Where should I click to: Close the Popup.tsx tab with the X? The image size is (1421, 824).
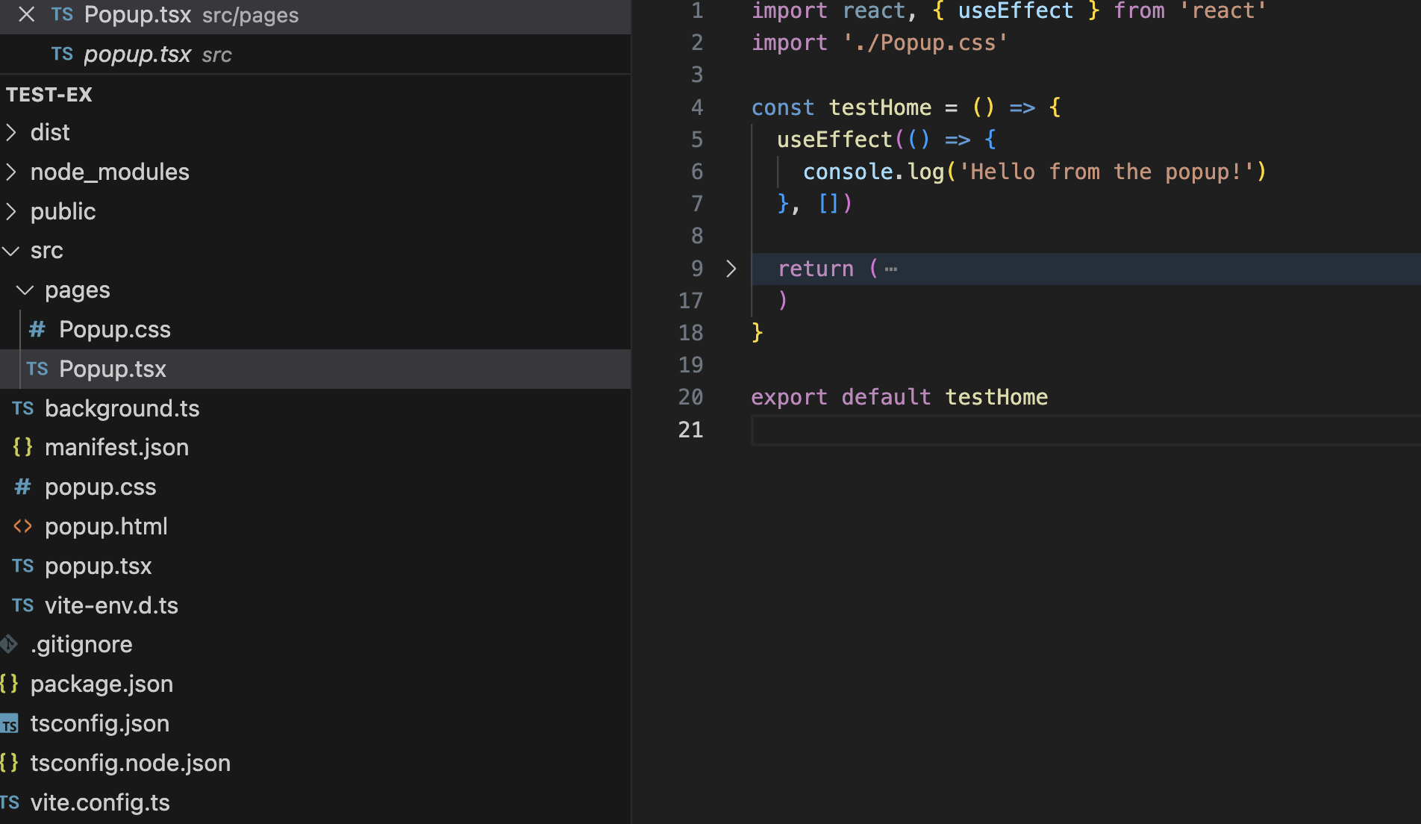[26, 14]
